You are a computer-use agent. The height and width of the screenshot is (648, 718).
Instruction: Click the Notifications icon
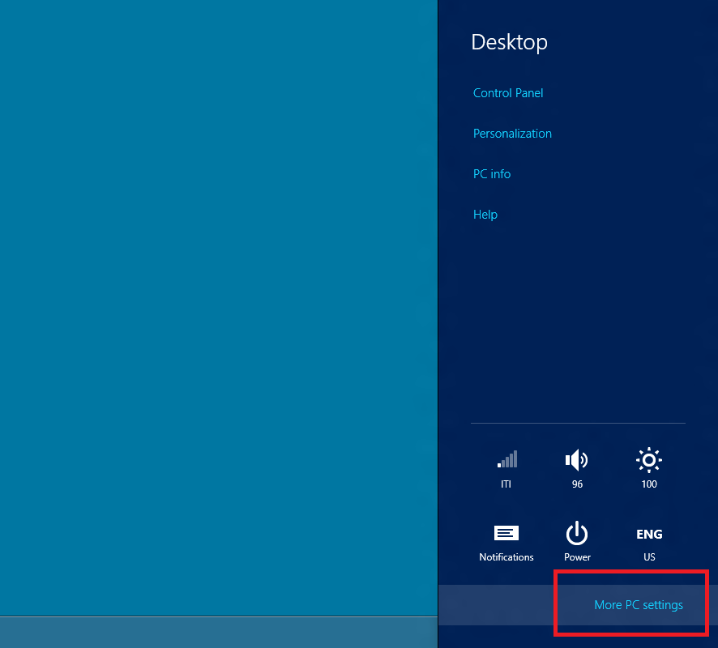[x=506, y=535]
